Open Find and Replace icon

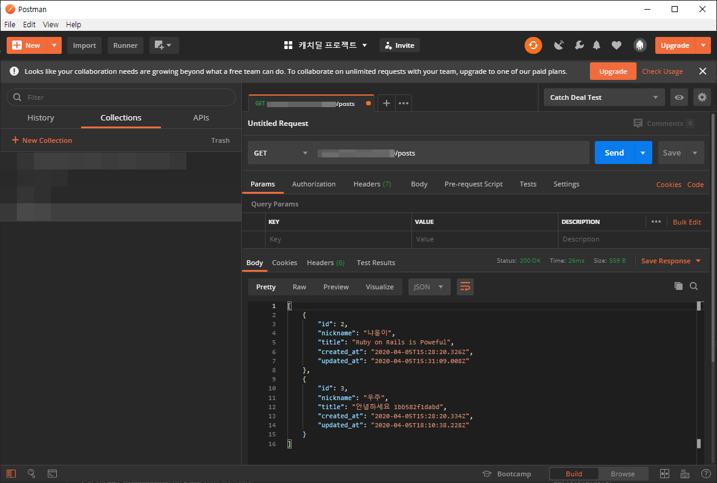click(x=31, y=473)
